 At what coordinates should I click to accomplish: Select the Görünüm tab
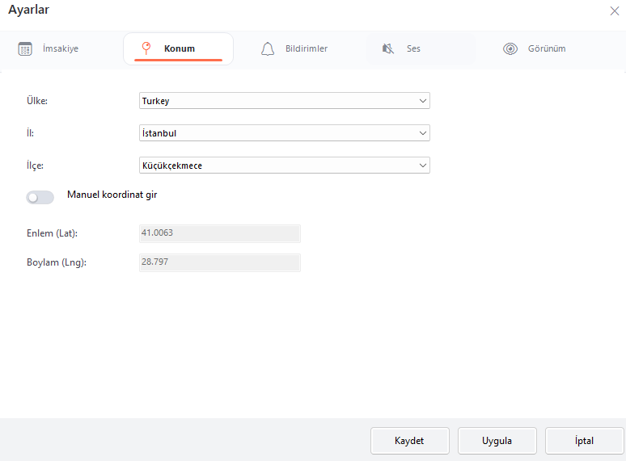(x=545, y=48)
